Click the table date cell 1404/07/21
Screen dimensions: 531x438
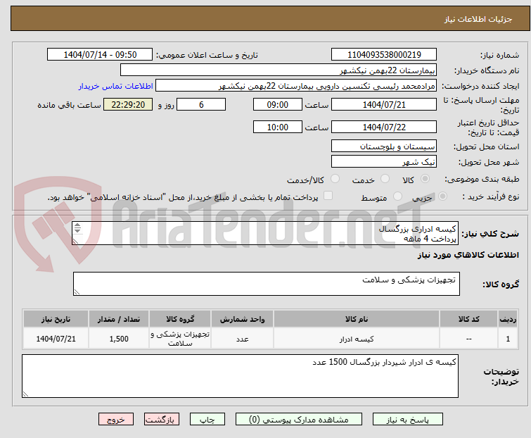pos(56,338)
